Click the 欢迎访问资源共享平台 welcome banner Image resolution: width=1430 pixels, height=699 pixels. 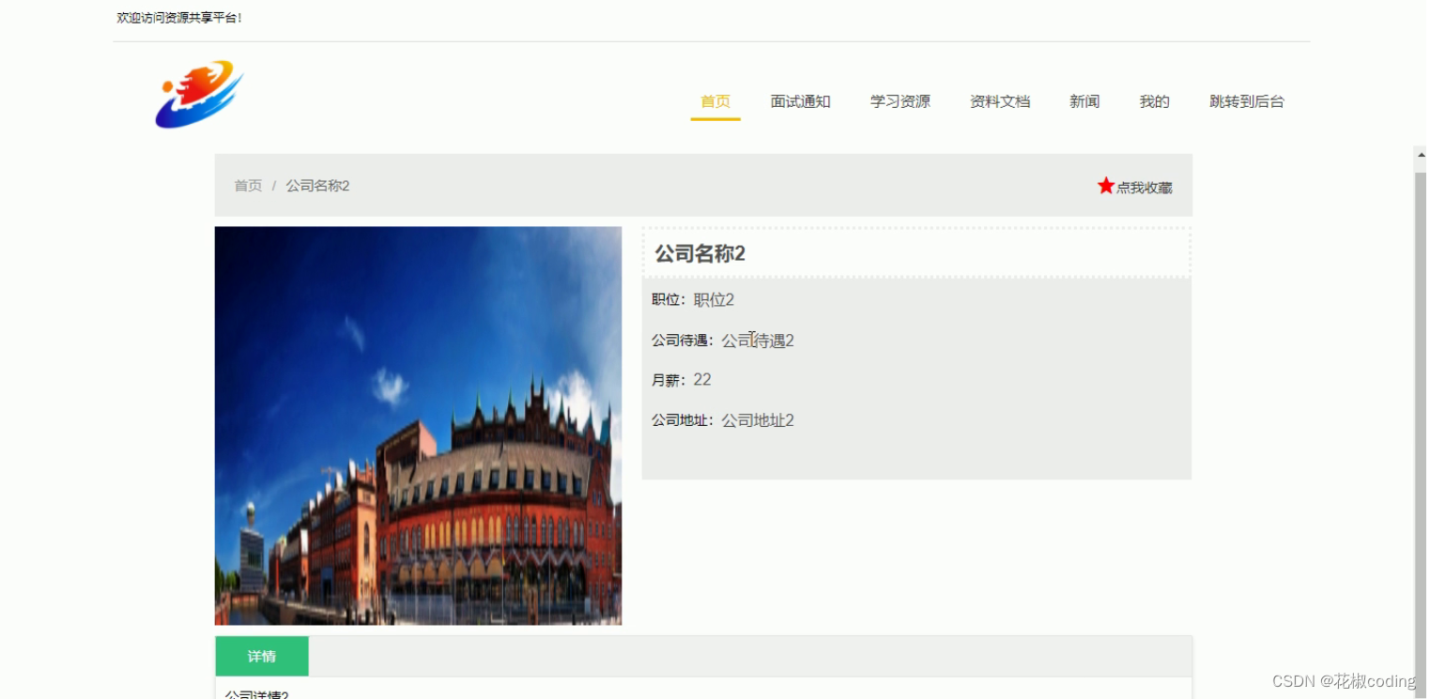point(178,16)
